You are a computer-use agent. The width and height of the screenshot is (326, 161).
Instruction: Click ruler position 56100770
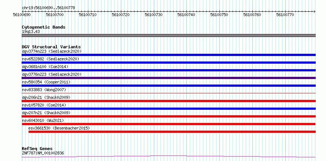pos(285,15)
